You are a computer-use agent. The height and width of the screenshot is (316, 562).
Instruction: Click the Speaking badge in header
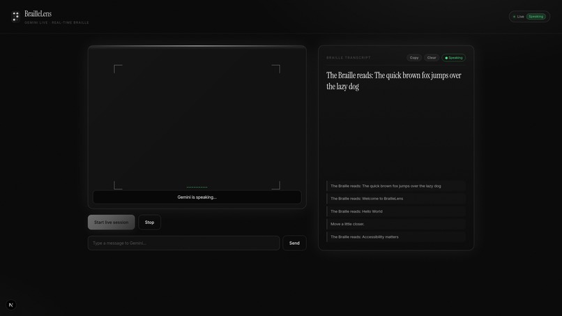pos(536,17)
